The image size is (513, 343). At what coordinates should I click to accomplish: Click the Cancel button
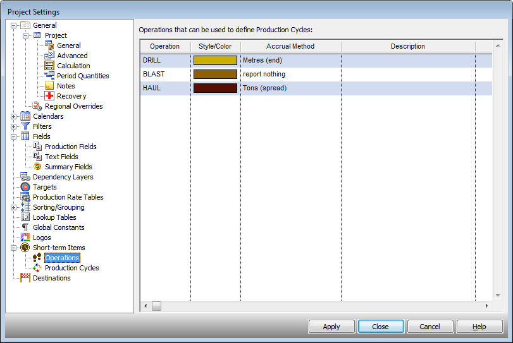pos(430,327)
